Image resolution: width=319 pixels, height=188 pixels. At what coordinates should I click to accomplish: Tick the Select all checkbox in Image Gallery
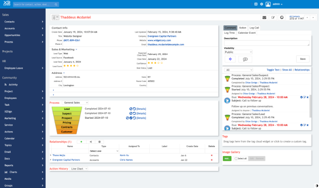(x=236, y=158)
